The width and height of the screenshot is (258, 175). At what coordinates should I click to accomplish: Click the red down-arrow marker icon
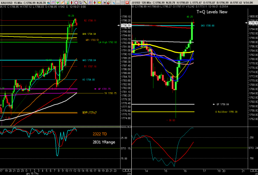tap(95, 2)
